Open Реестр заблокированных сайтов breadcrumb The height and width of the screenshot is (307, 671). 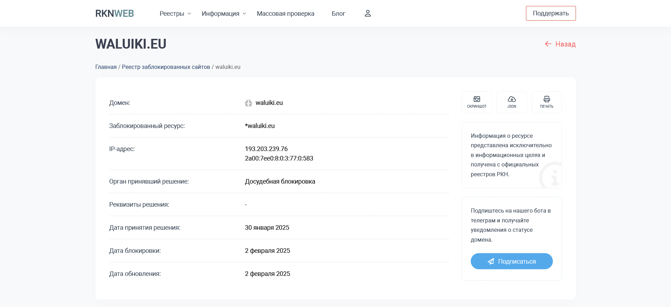tap(166, 67)
